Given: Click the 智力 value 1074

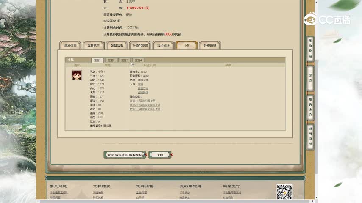Looking at the screenshot, I should 101,84.
